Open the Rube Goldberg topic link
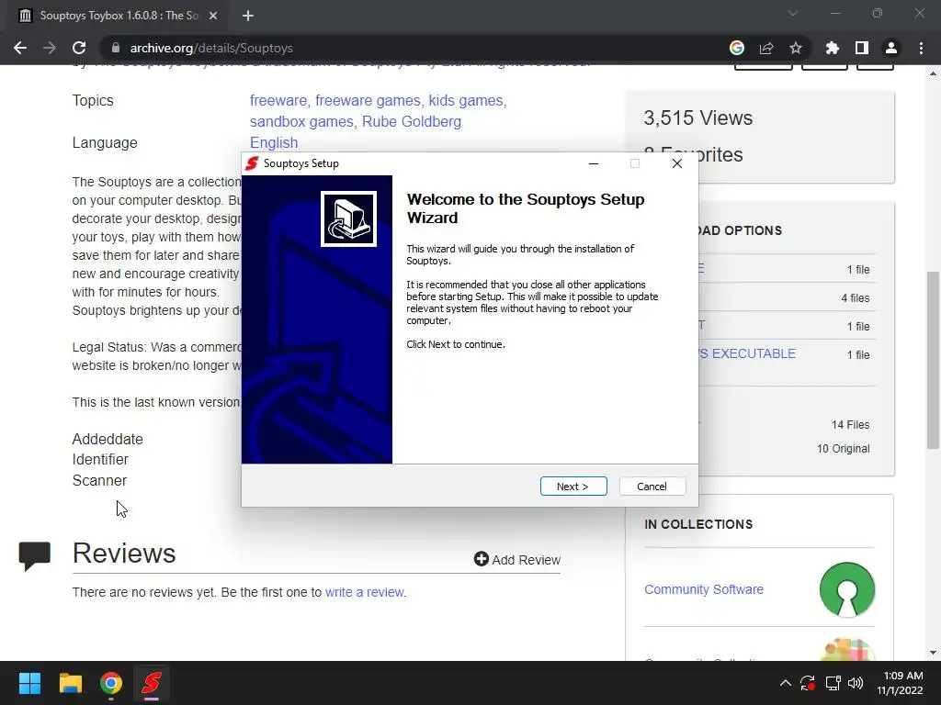 [412, 122]
